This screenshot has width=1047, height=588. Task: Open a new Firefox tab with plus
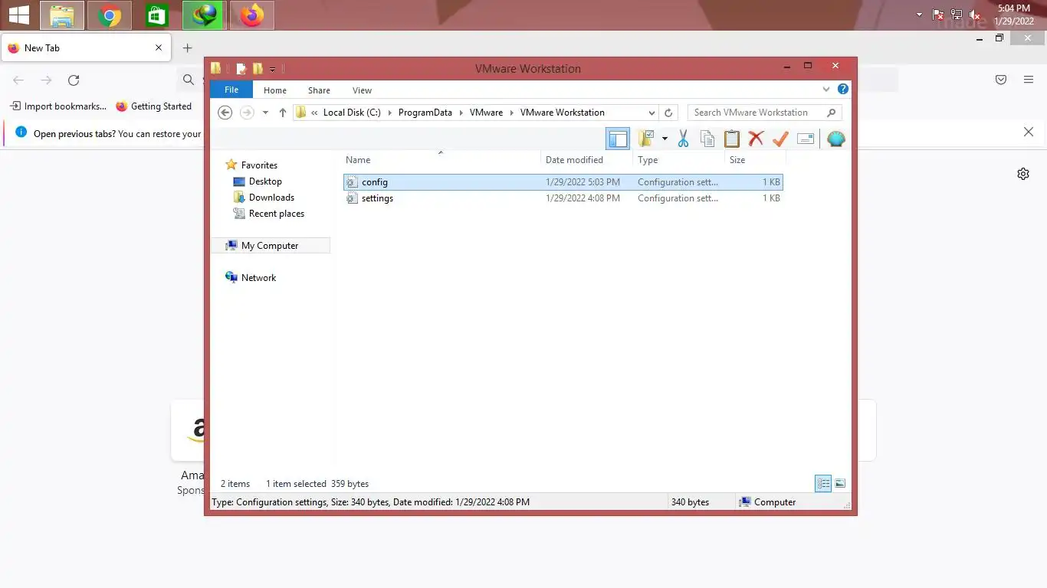point(187,47)
